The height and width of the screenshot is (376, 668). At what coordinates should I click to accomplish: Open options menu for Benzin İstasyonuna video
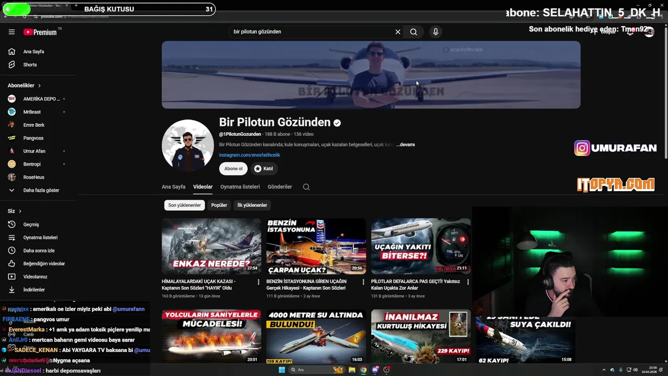[x=363, y=282]
